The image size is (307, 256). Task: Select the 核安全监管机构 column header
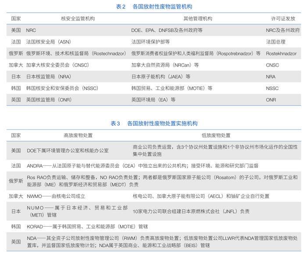click(x=78, y=19)
